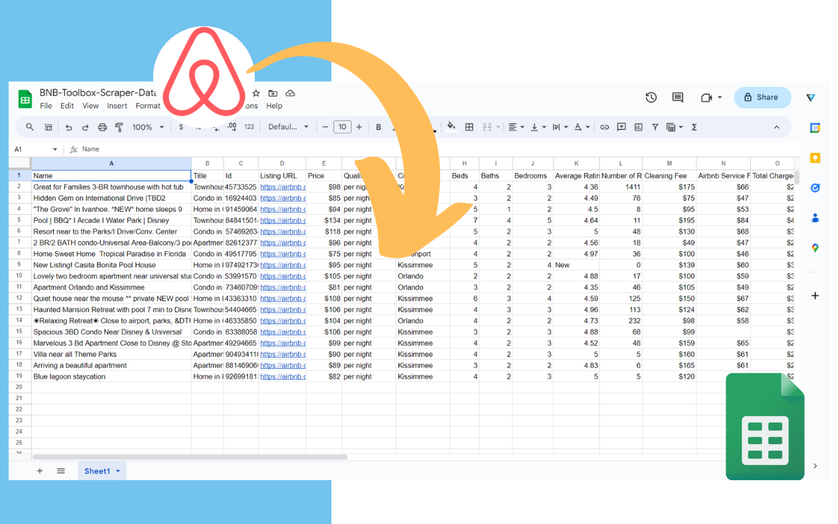
Task: Open airbnb link in row 19
Action: [x=282, y=377]
